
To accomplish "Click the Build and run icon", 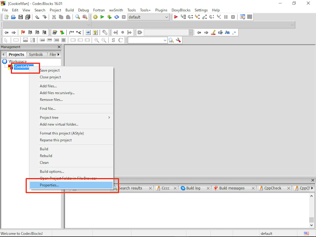I will (109, 17).
